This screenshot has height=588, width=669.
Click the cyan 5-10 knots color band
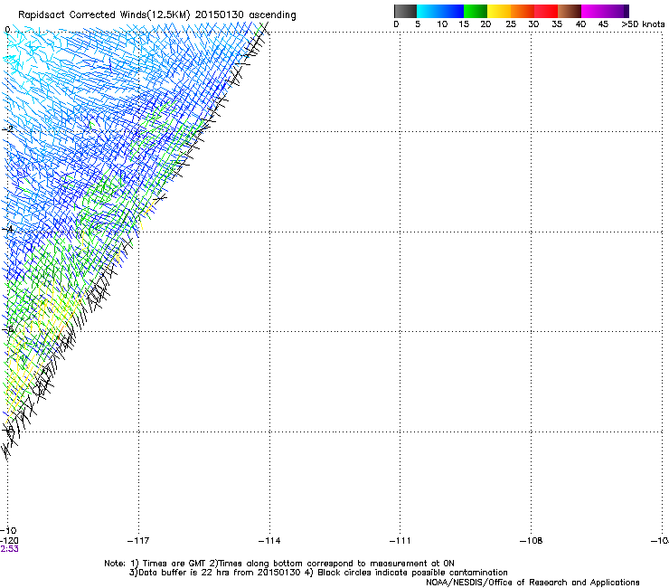pos(429,11)
